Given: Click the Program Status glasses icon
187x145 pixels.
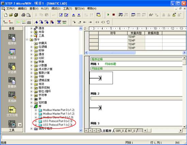Looking at the screenshot, I should click(151, 15).
